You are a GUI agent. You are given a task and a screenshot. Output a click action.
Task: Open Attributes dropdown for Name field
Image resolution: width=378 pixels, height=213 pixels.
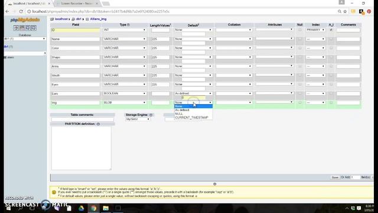(x=274, y=38)
